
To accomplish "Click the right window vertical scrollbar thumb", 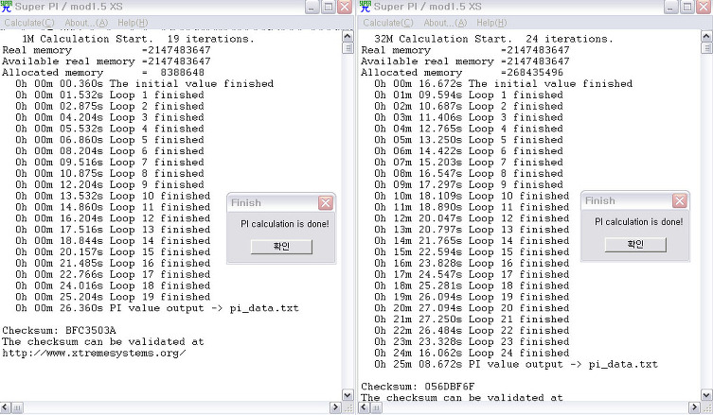I will [x=706, y=48].
